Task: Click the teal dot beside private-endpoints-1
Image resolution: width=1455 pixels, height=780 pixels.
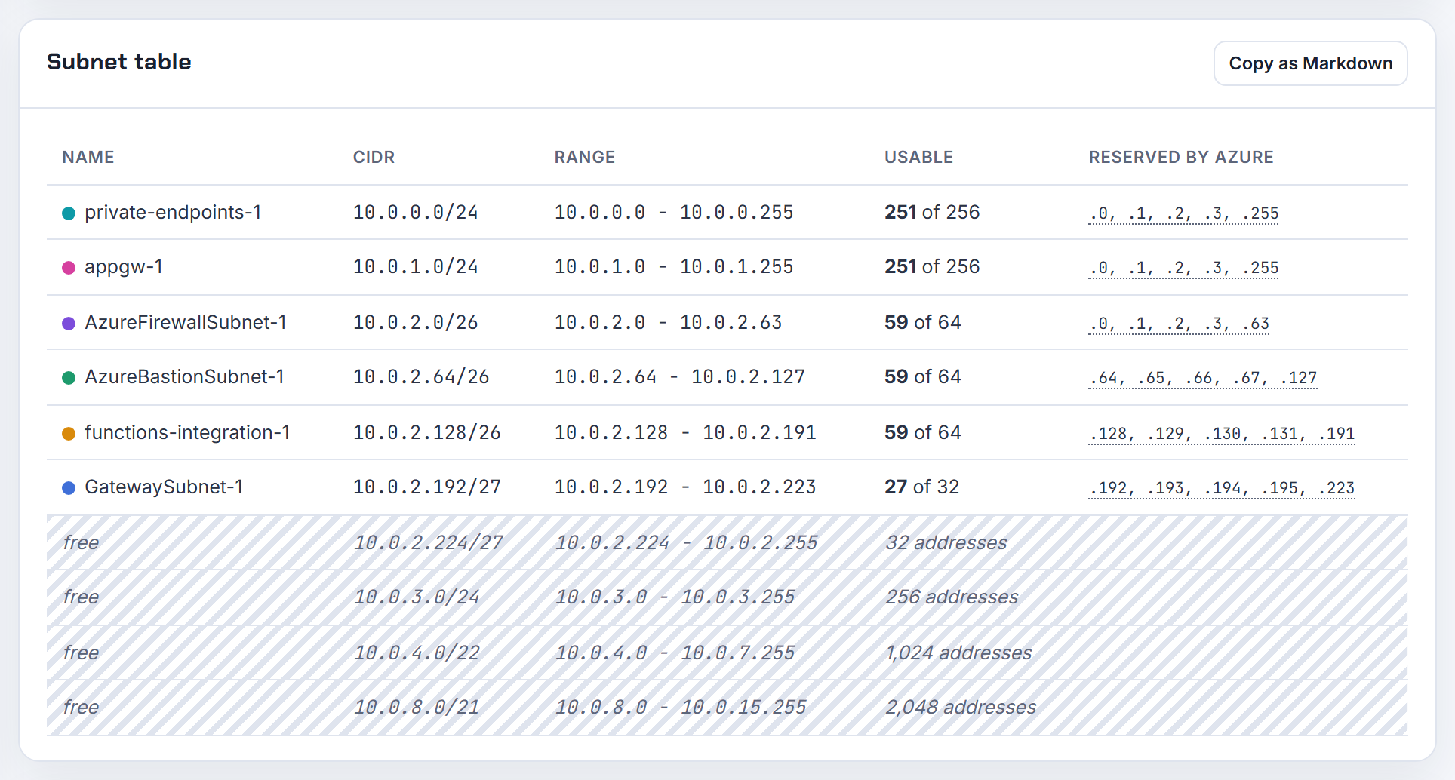Action: coord(69,213)
